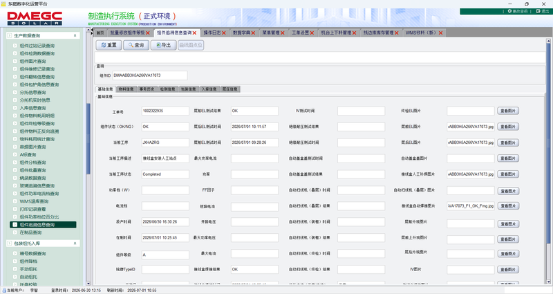The image size is (553, 294).
Task: Select the 事务历史 sub-tab
Action: (x=147, y=89)
